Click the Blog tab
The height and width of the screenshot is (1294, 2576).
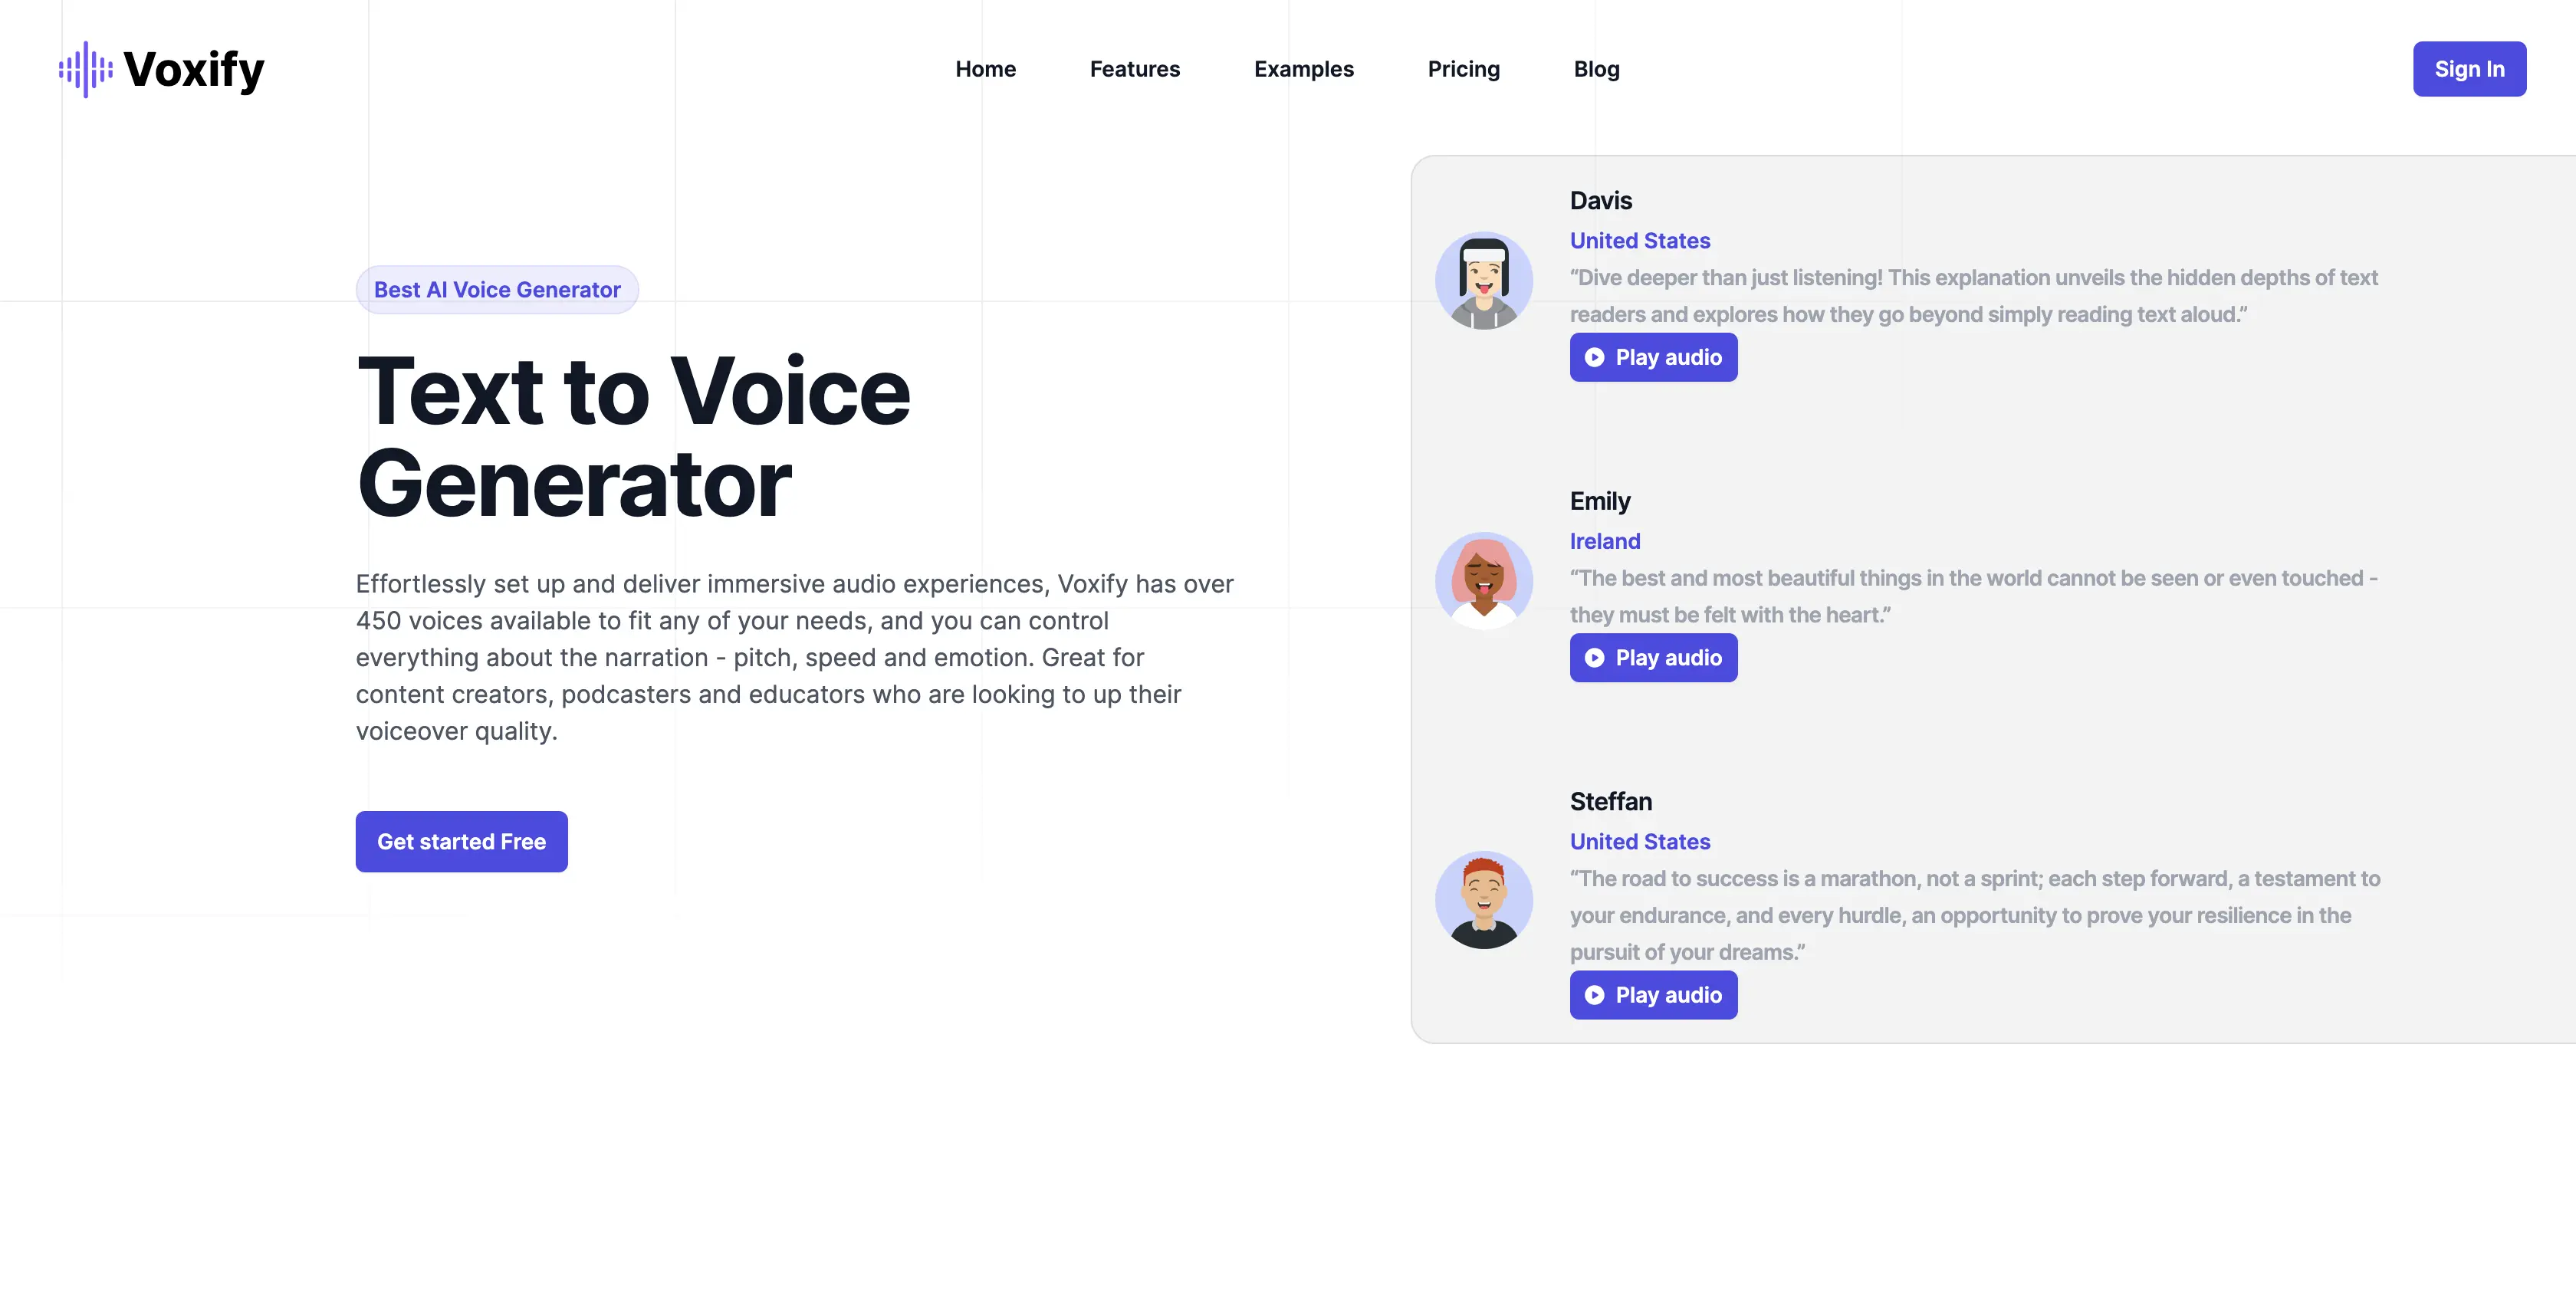(x=1594, y=67)
